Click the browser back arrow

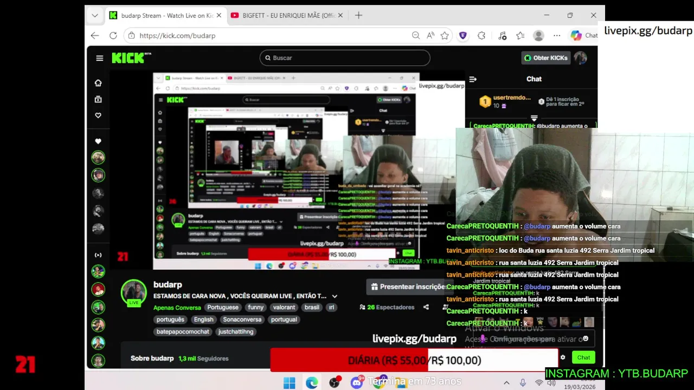coord(95,35)
